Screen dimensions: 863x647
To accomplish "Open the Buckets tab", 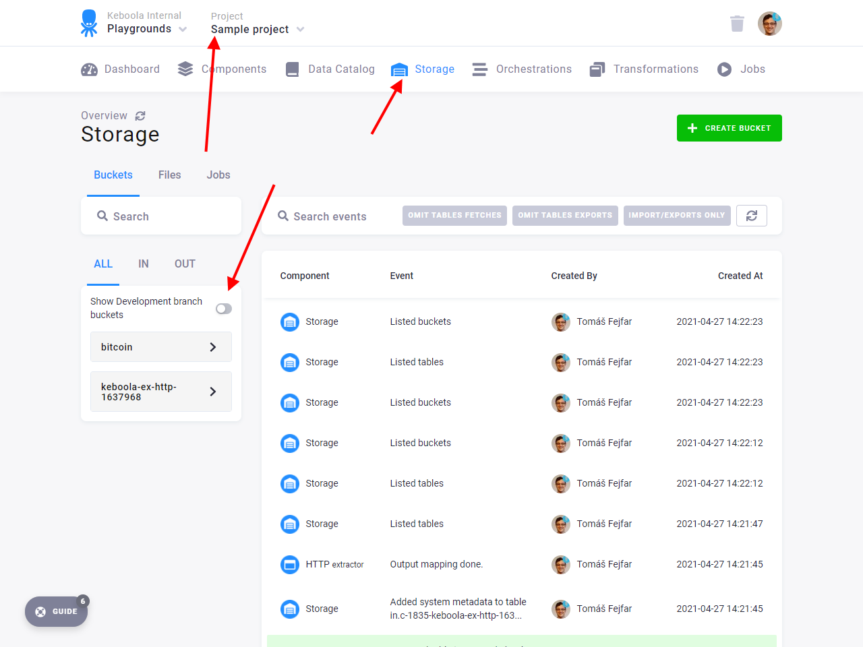I will (x=113, y=175).
